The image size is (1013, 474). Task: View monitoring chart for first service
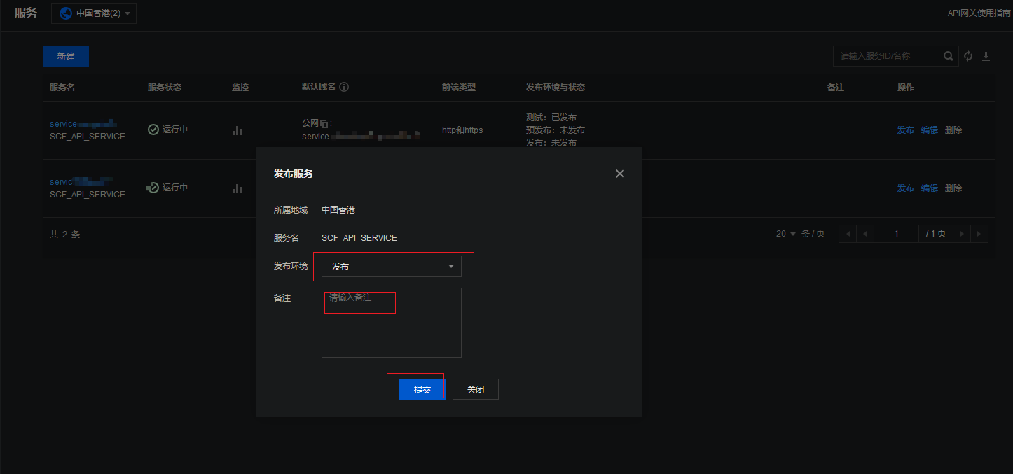tap(237, 130)
